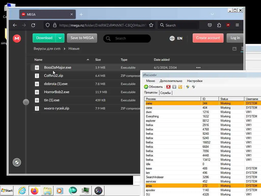The image size is (261, 196).
Task: Launch Internet Explorer from taskbar
Action: (22, 190)
